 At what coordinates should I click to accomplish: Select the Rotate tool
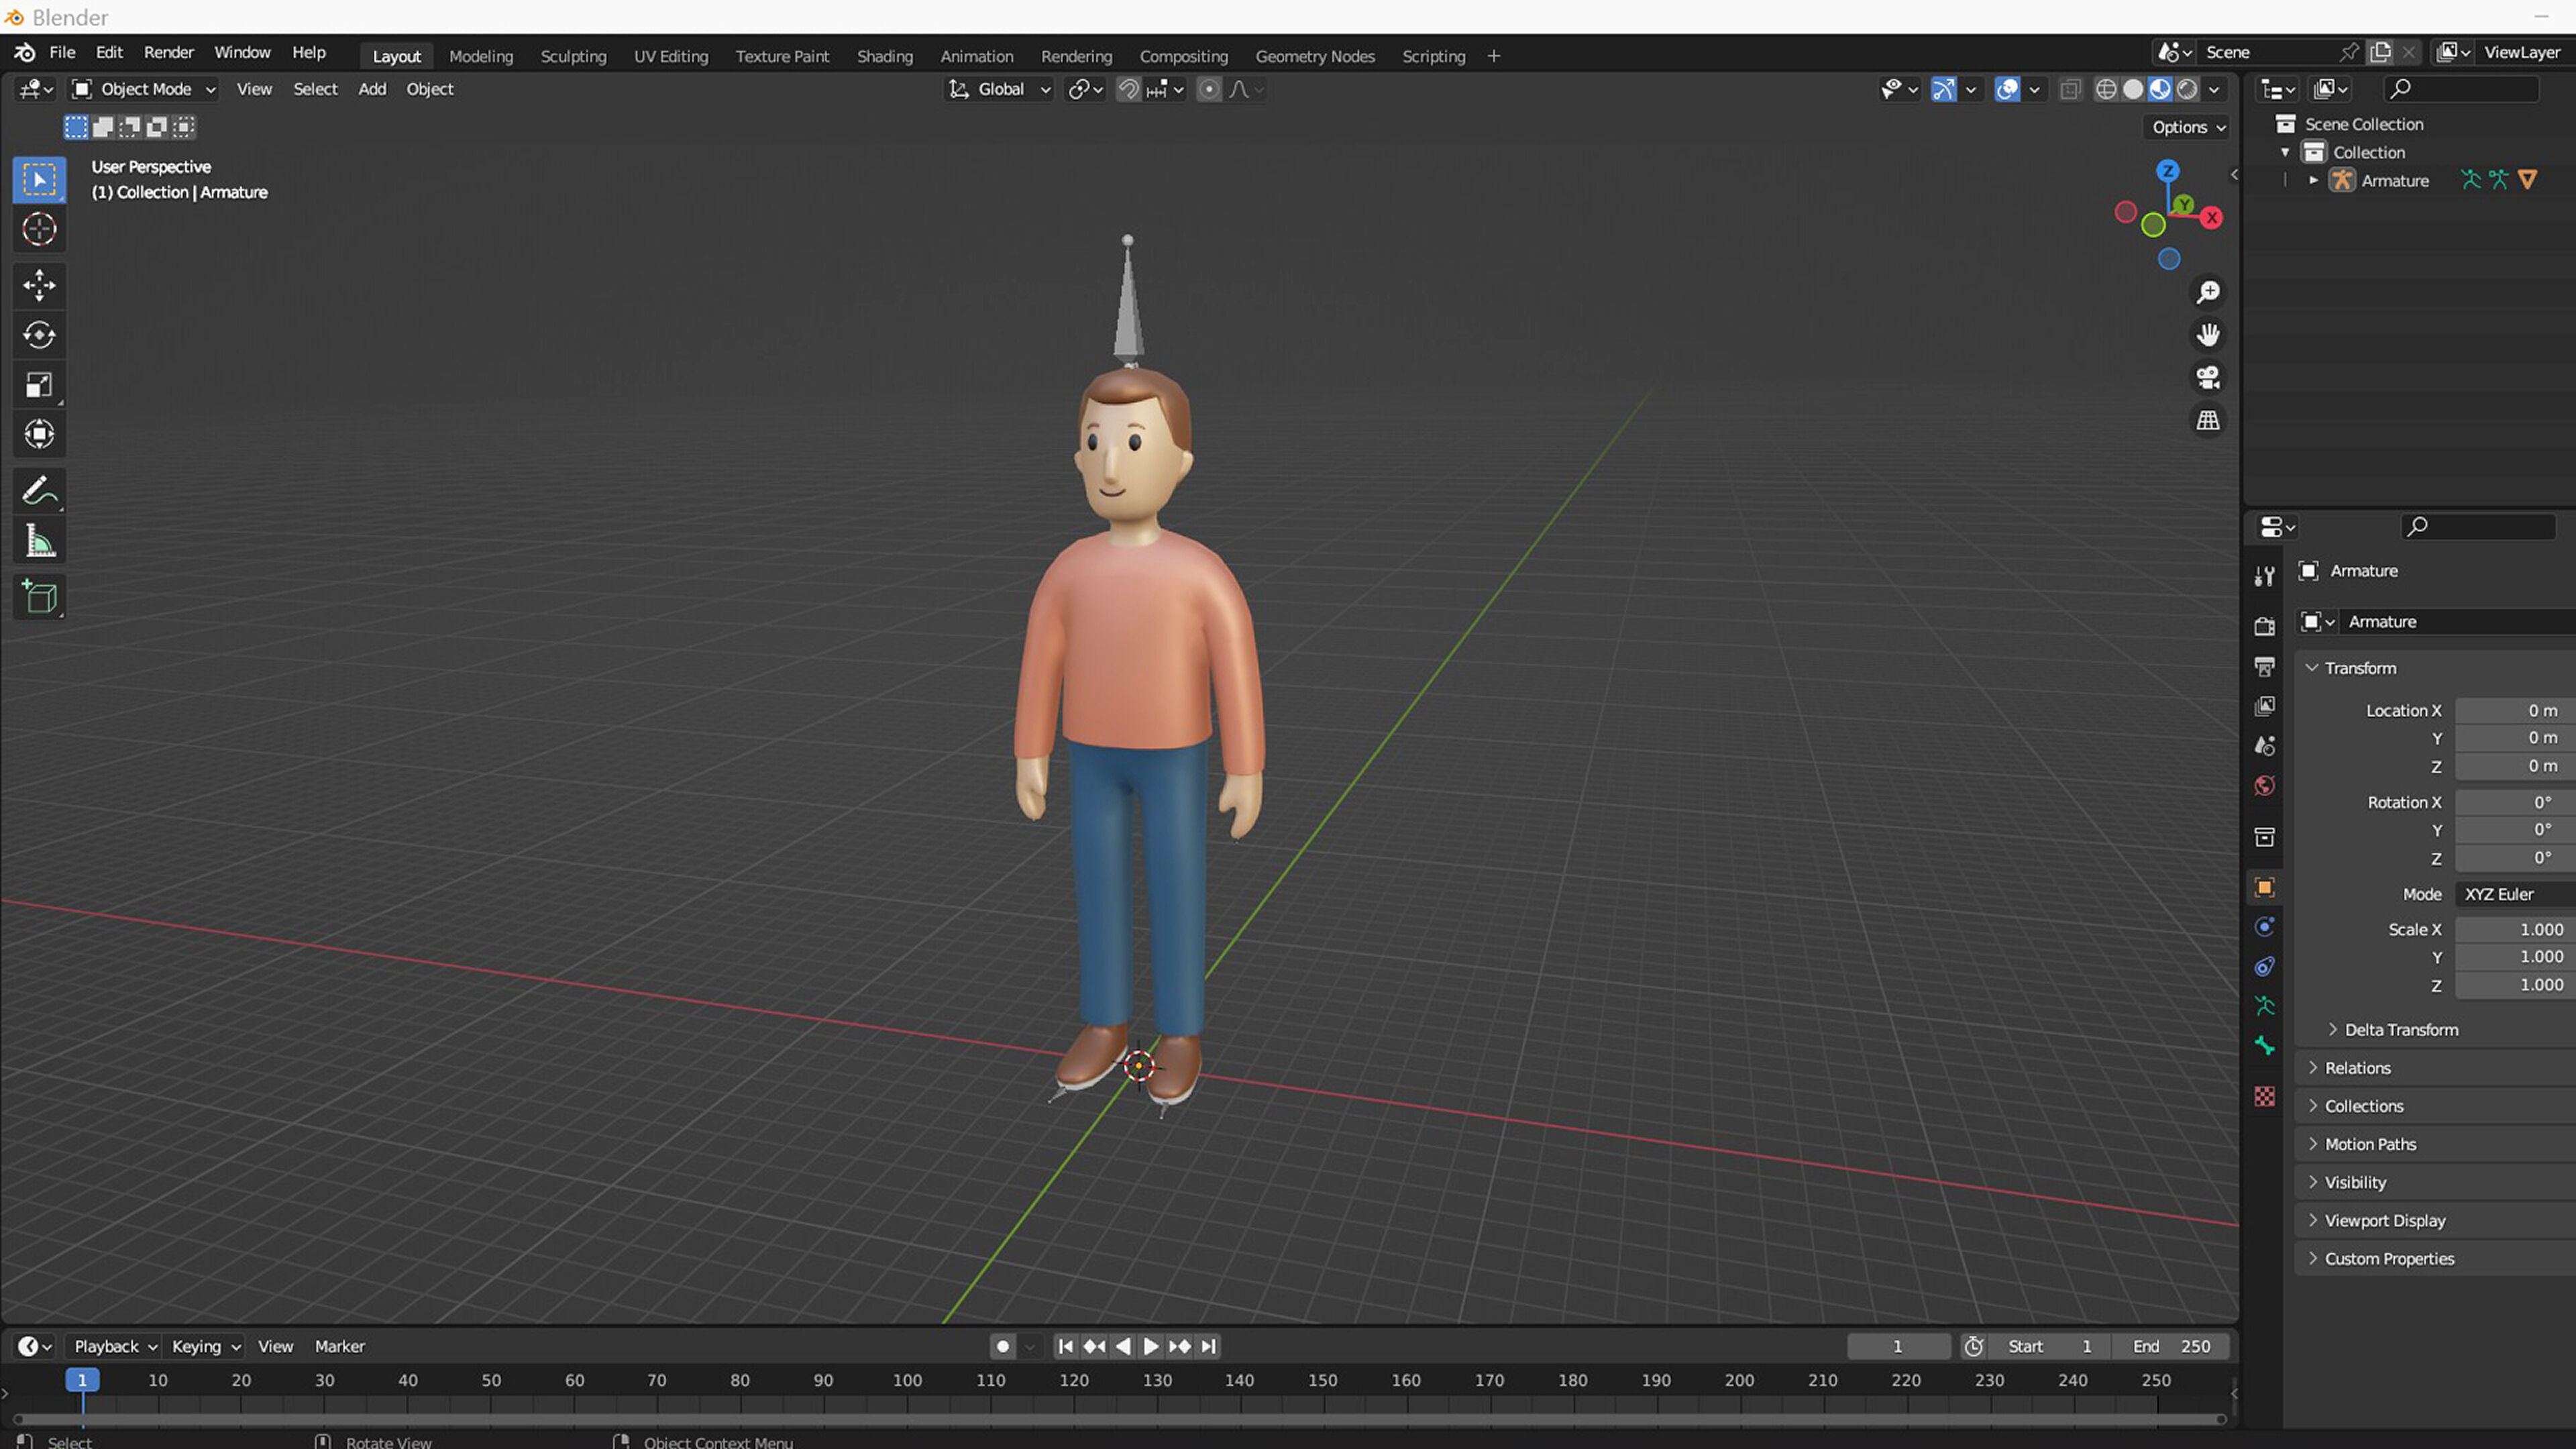point(39,335)
